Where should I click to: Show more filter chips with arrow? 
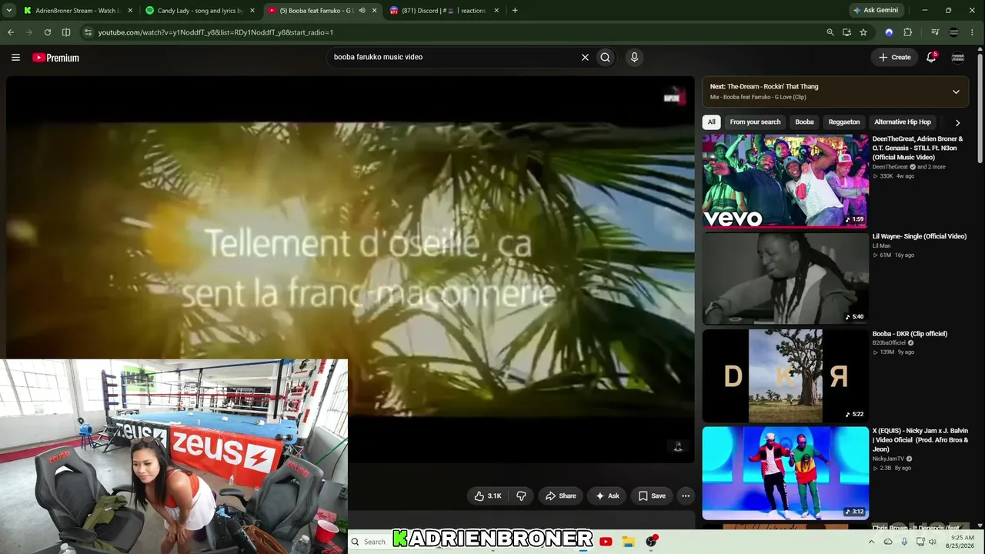coord(957,122)
